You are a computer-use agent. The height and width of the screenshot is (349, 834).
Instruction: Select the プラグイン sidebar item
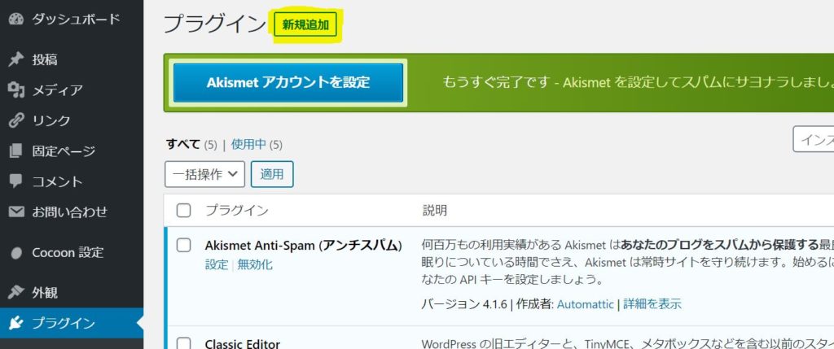(72, 323)
